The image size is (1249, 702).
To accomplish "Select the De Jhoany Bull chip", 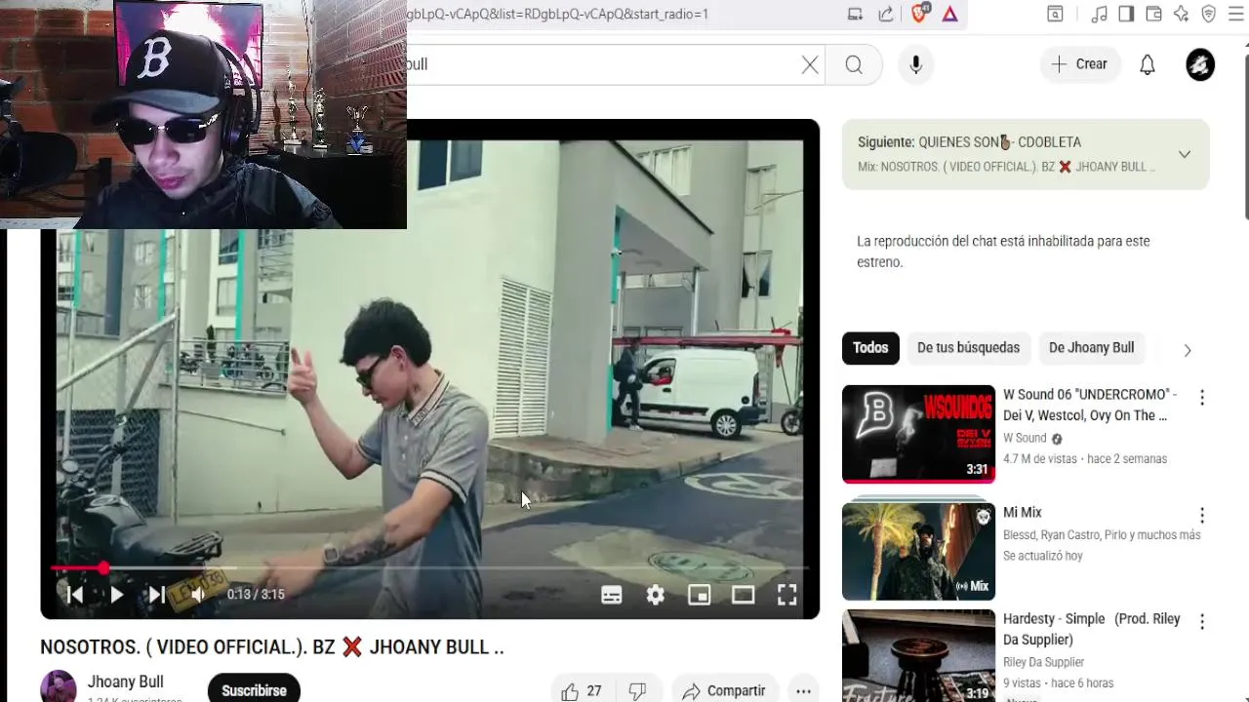I will tap(1091, 347).
